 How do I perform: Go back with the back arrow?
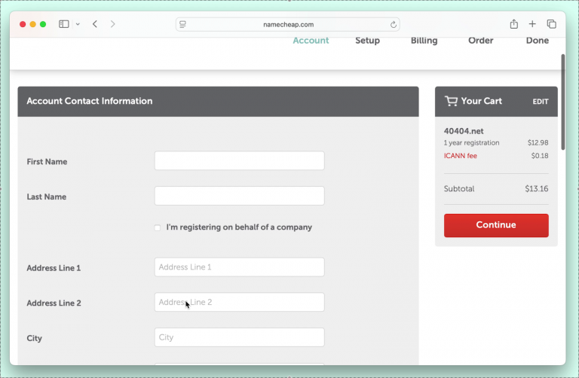(x=95, y=24)
